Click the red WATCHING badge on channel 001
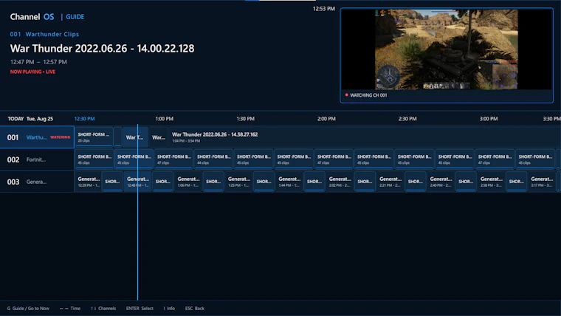561x316 pixels. (60, 137)
